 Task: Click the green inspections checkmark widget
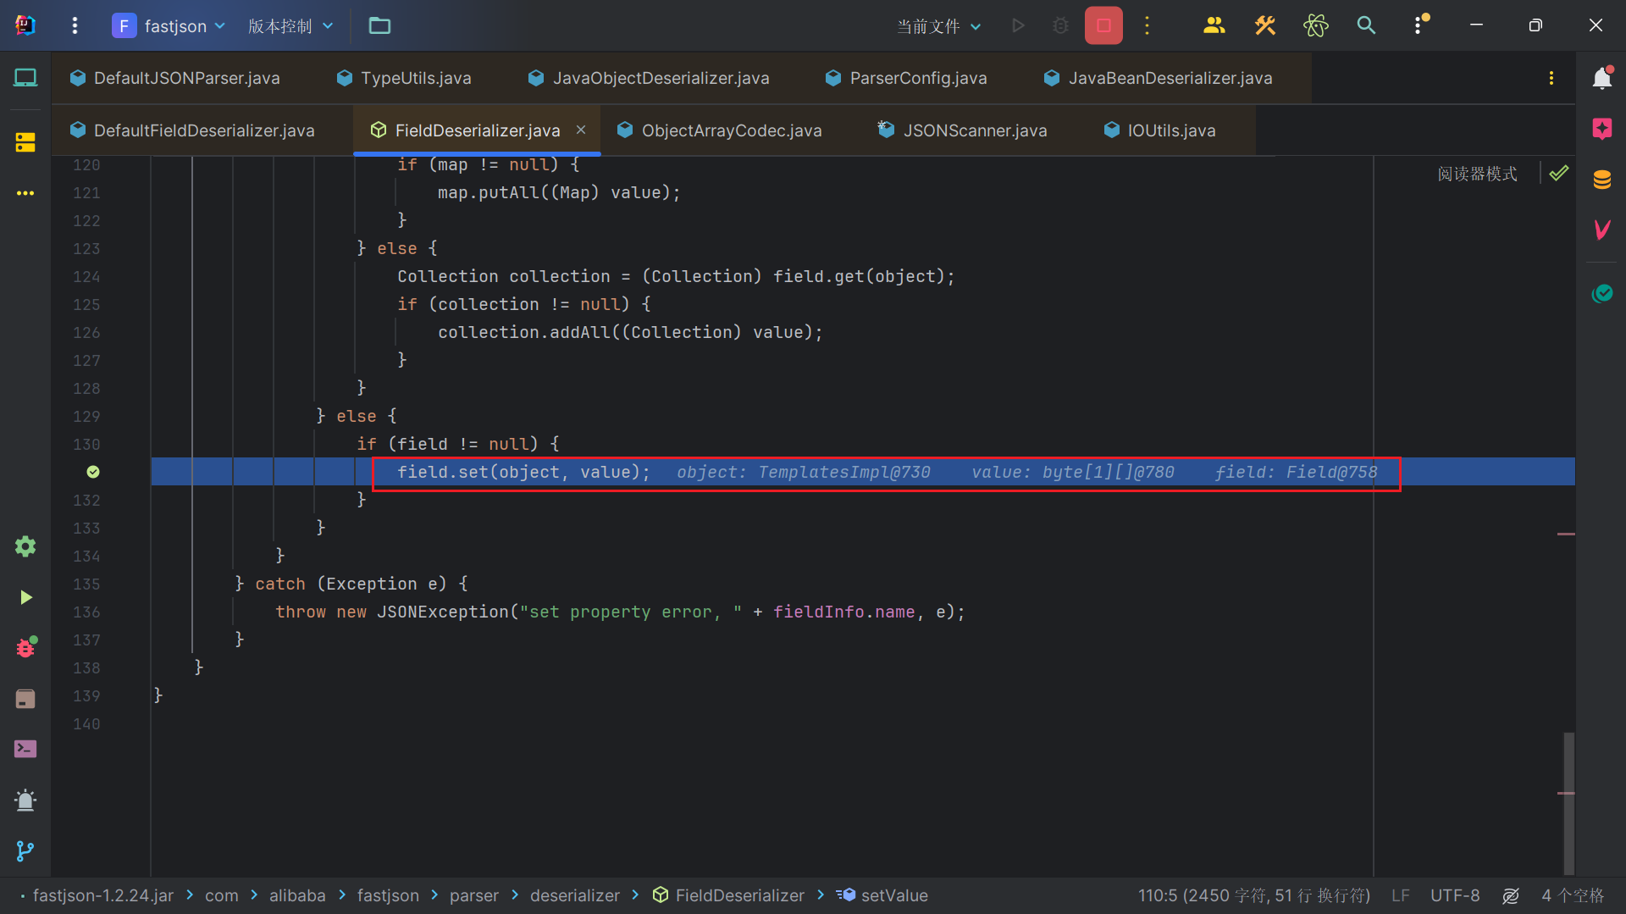(1559, 174)
